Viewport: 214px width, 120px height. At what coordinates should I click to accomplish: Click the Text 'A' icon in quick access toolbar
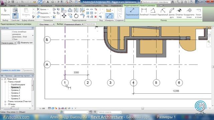pos(48,2)
